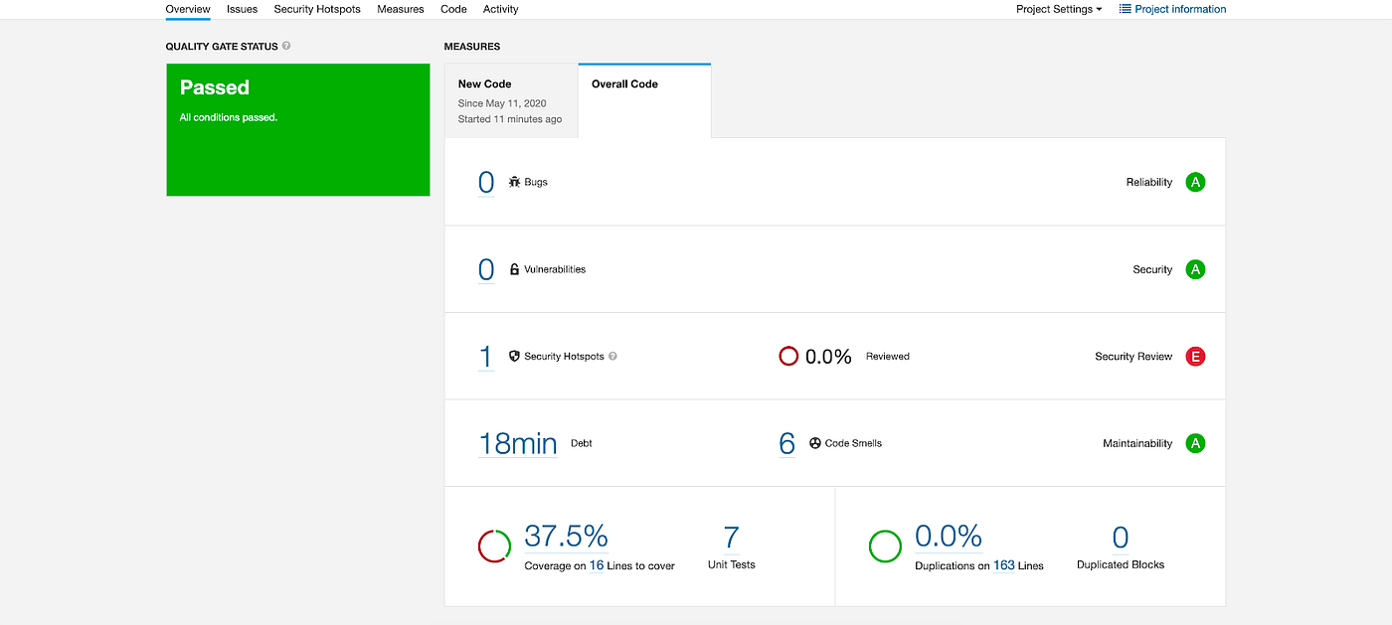
Task: Click the 37.5% coverage value
Action: (x=566, y=537)
